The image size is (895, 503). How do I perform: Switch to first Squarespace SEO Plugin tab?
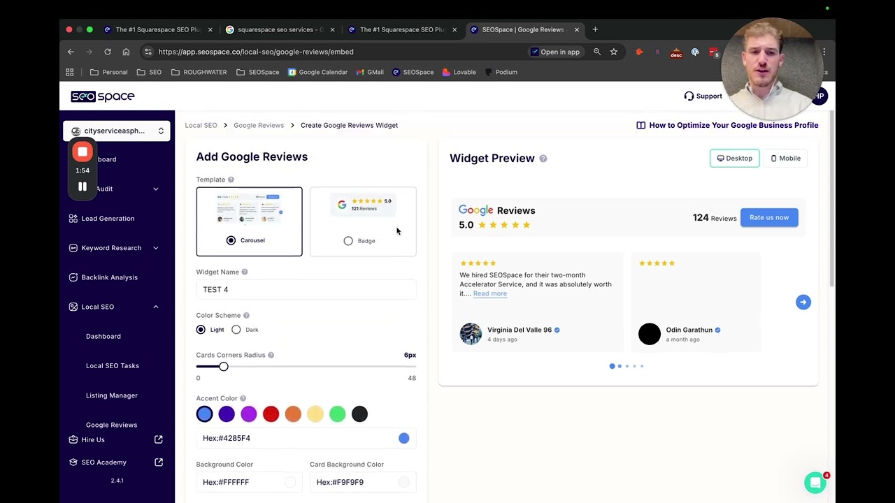157,29
